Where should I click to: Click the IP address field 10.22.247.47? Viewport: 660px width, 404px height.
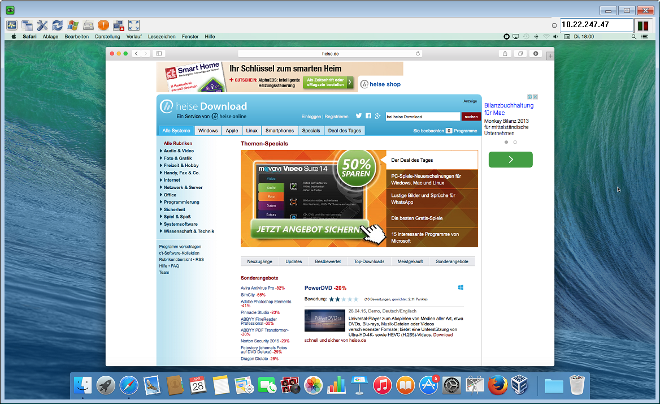597,25
